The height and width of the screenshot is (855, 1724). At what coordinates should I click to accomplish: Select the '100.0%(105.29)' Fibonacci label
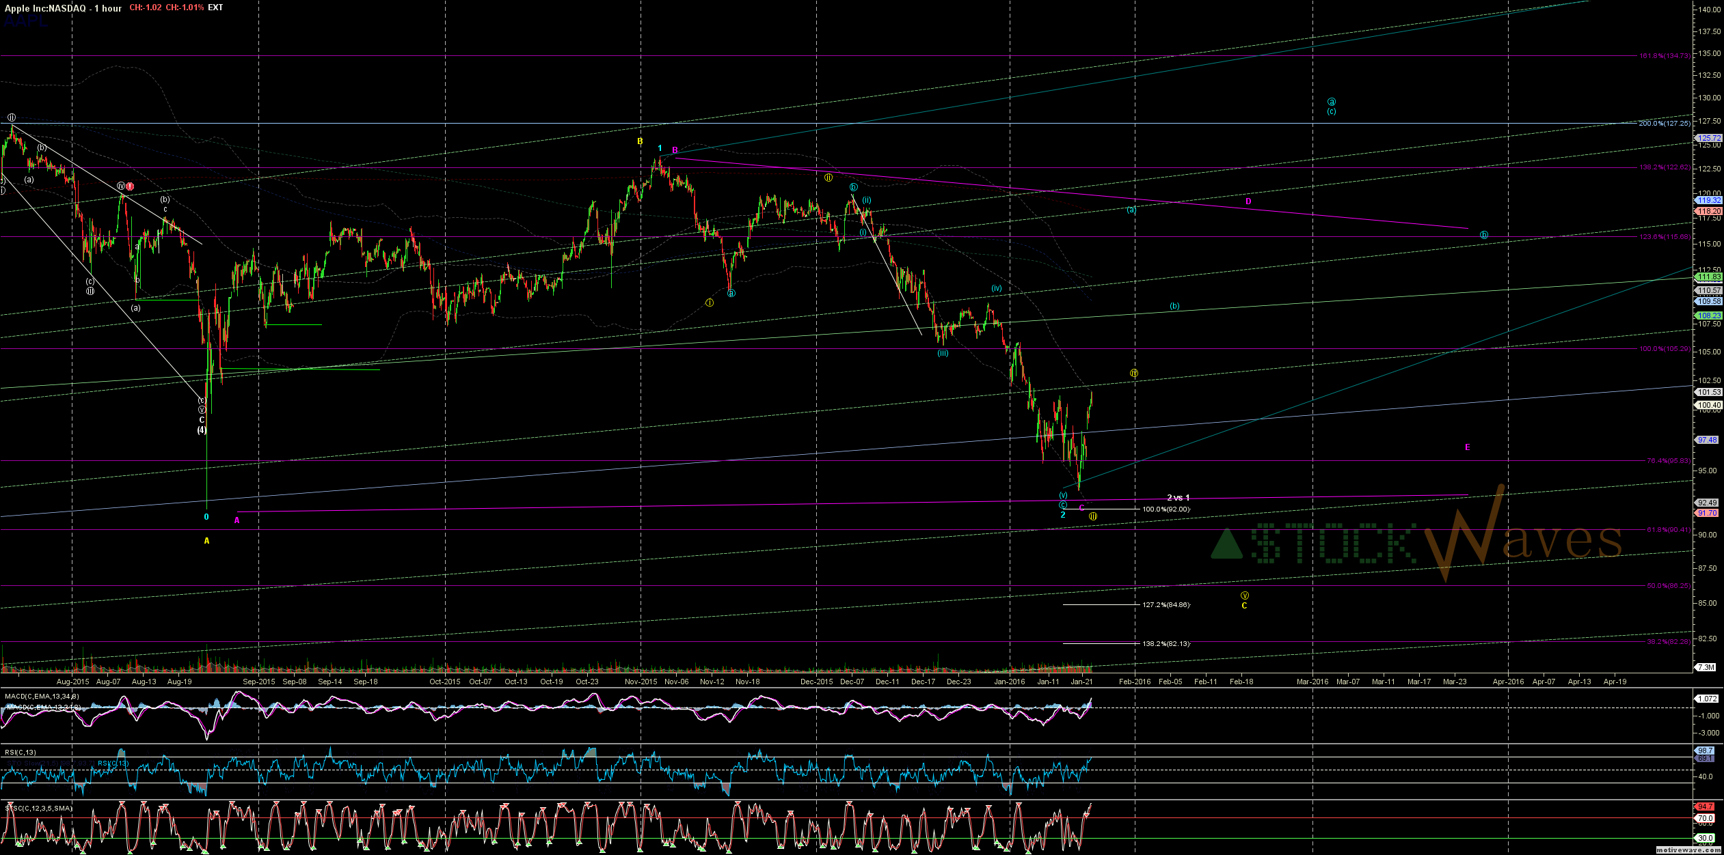click(1663, 349)
